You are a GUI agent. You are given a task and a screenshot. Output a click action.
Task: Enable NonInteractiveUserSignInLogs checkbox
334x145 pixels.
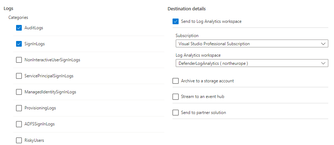pyautogui.click(x=19, y=60)
